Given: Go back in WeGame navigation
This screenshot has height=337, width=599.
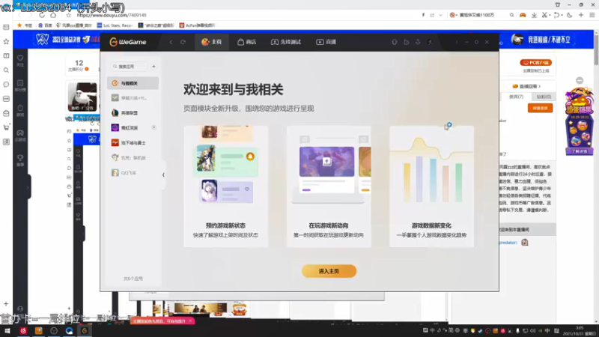Looking at the screenshot, I should (171, 42).
